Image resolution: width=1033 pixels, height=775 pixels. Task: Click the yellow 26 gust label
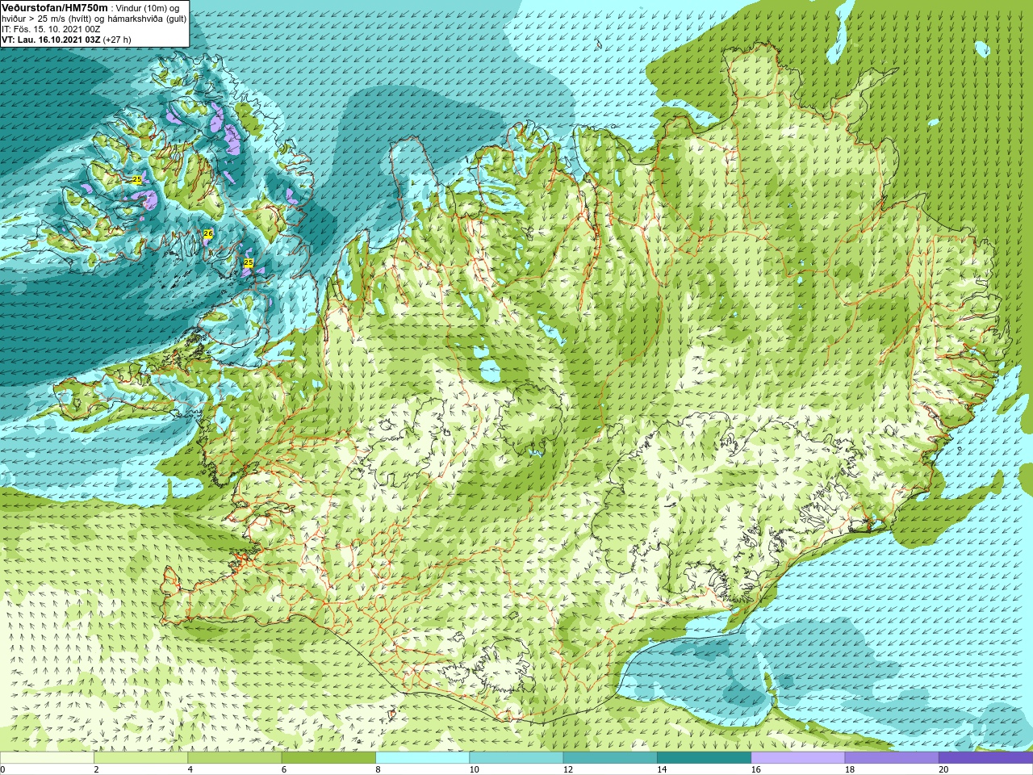pyautogui.click(x=208, y=233)
